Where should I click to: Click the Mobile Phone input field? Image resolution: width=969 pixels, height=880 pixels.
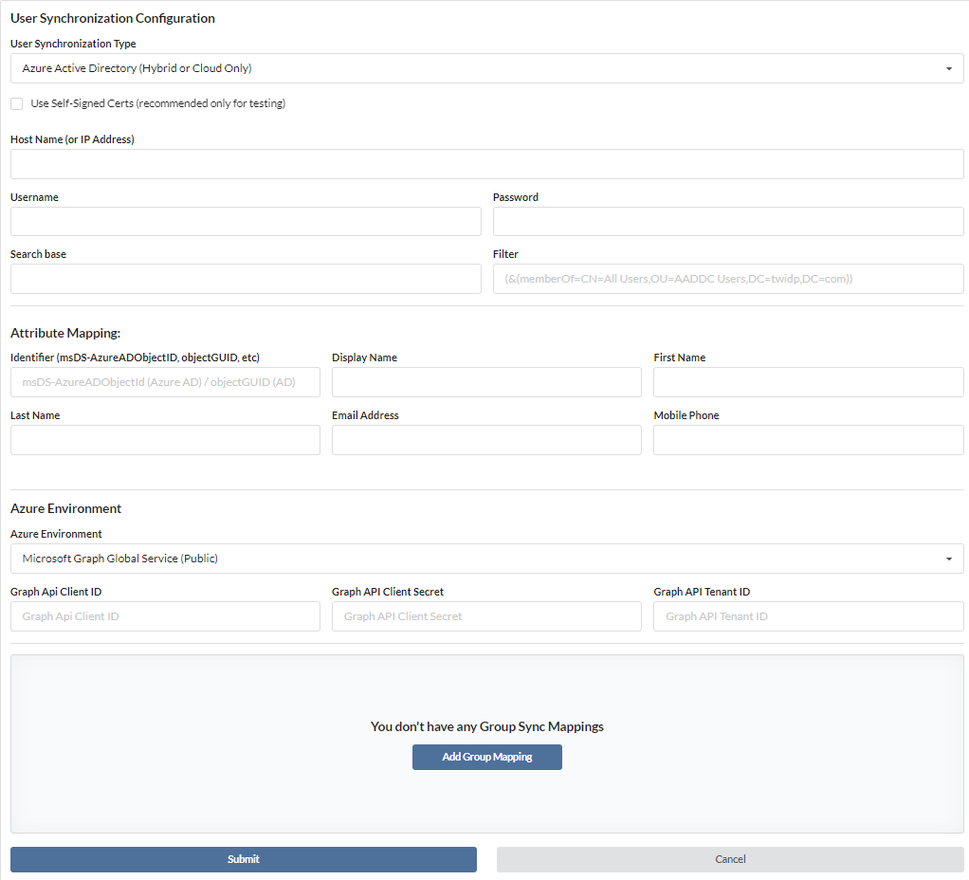click(x=809, y=440)
